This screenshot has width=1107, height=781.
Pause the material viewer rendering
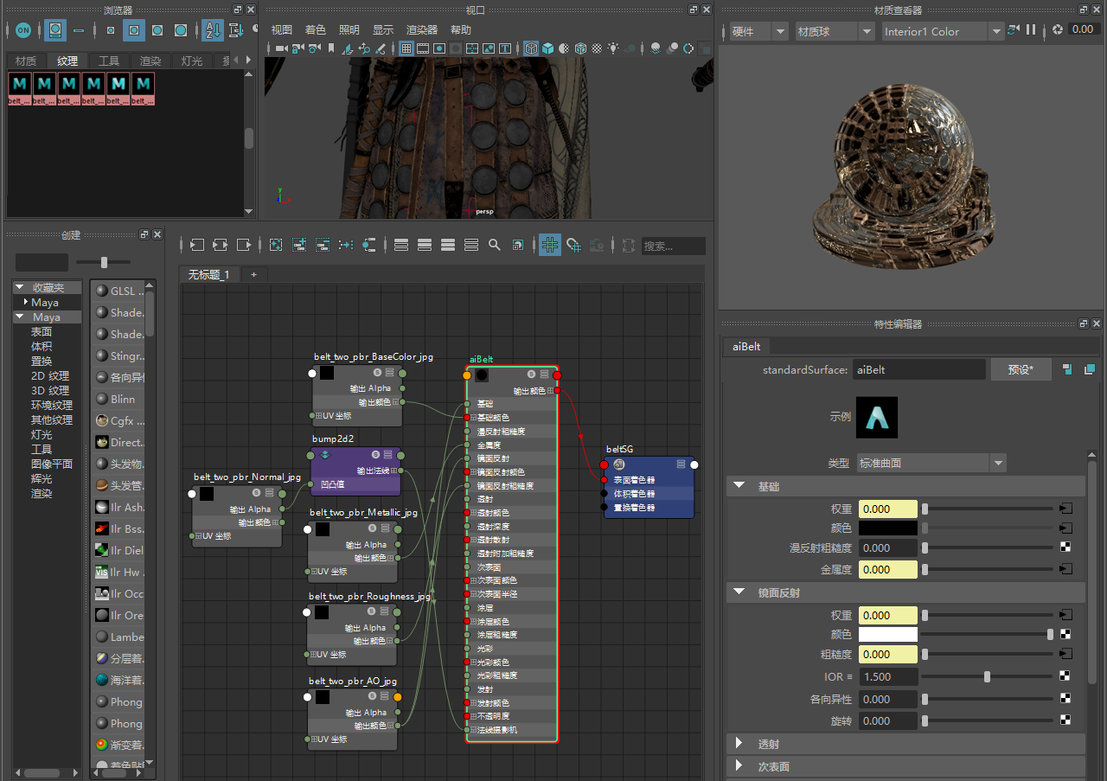[1031, 30]
